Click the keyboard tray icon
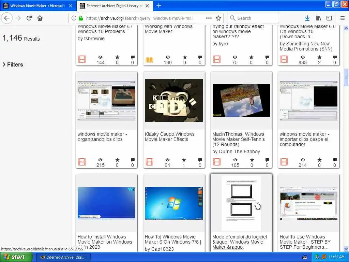 point(305,257)
